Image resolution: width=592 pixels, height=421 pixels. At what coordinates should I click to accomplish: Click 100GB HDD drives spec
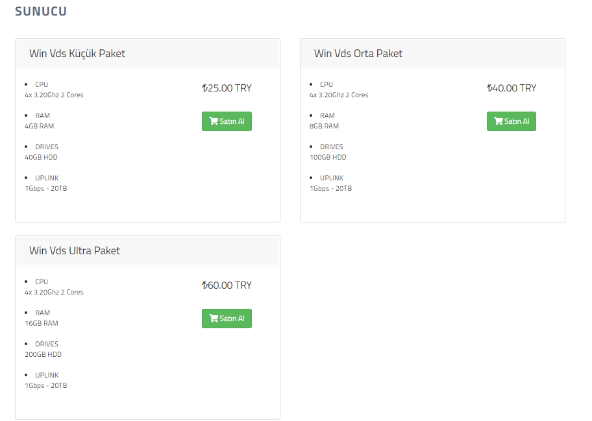328,158
